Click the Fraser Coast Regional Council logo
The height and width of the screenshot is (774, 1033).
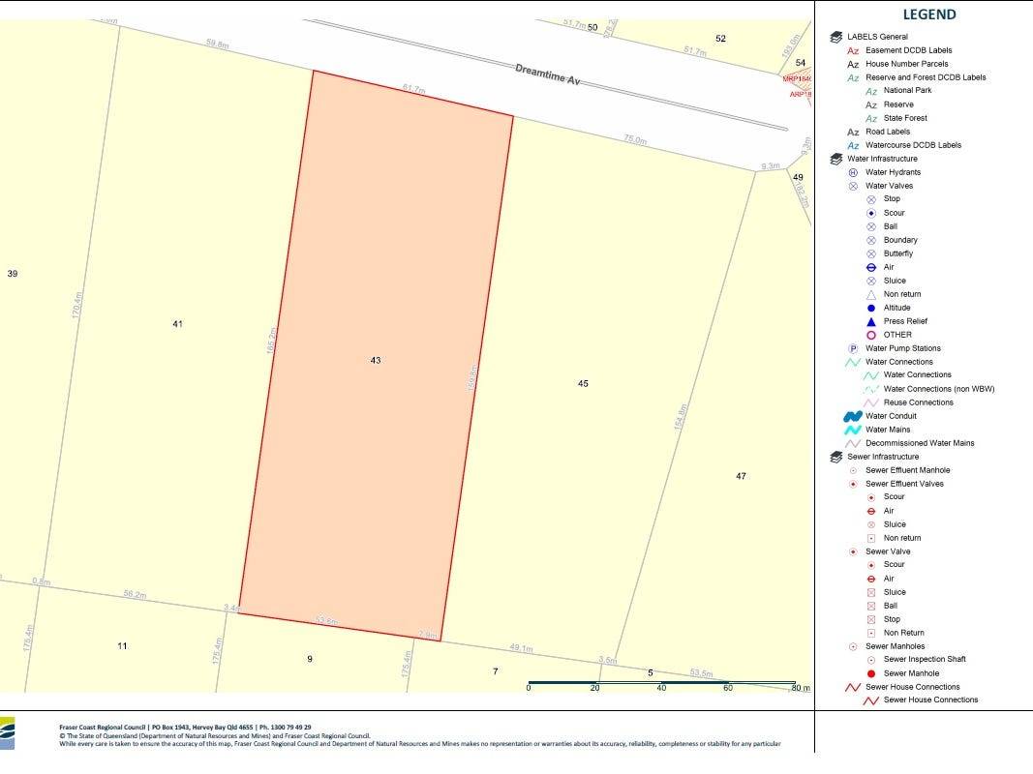(7, 732)
